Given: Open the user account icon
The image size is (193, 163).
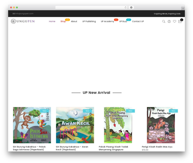Looking at the screenshot, I should 169,22.
